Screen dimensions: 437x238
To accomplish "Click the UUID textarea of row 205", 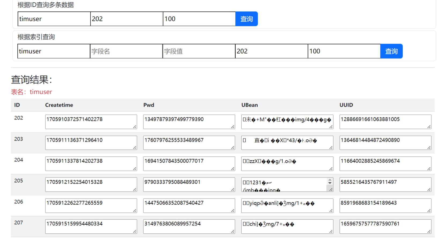I will pyautogui.click(x=385, y=185).
